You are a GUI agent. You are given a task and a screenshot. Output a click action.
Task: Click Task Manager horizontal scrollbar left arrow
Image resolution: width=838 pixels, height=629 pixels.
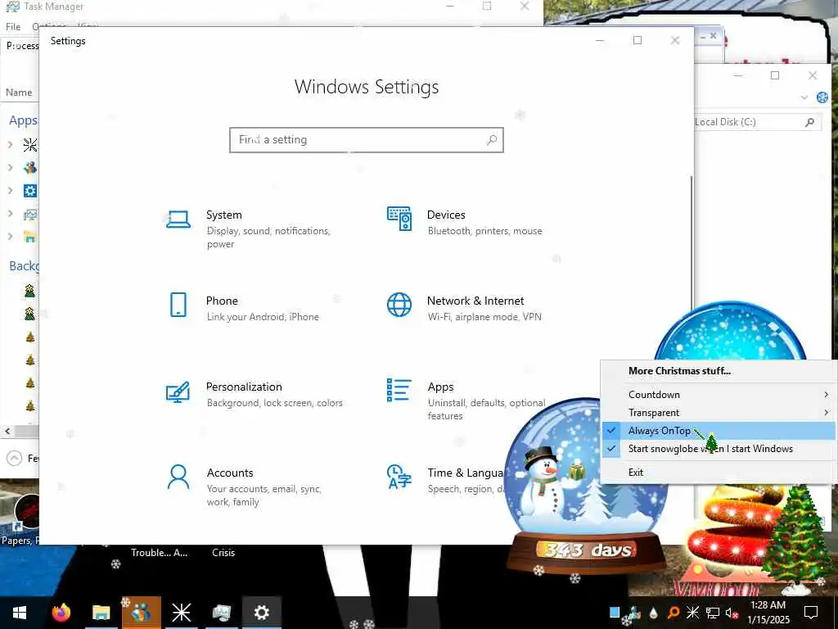pyautogui.click(x=7, y=431)
